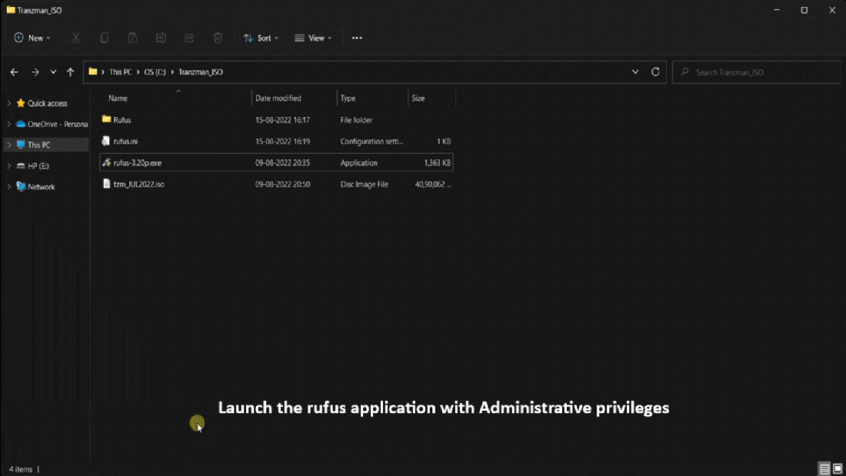
Task: Select Quick access in navigation pane
Action: pyautogui.click(x=47, y=103)
